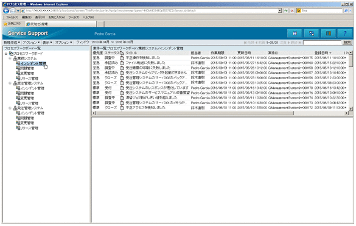Click the 発注管理システム folder icon
Screen dimensions: 356x226
point(15,108)
